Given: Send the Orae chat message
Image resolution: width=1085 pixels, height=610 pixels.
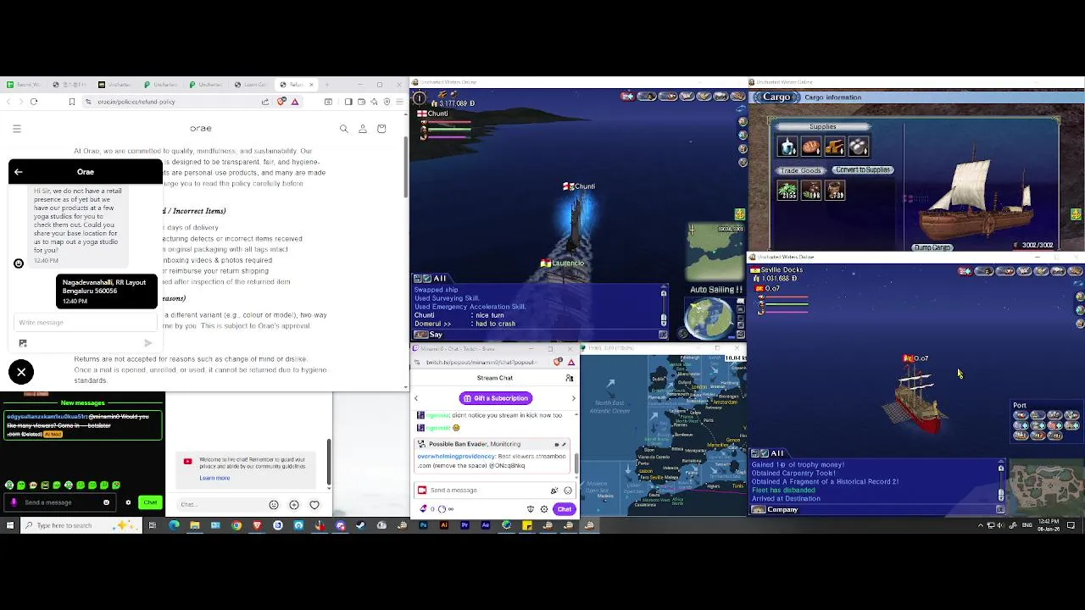Looking at the screenshot, I should [147, 343].
